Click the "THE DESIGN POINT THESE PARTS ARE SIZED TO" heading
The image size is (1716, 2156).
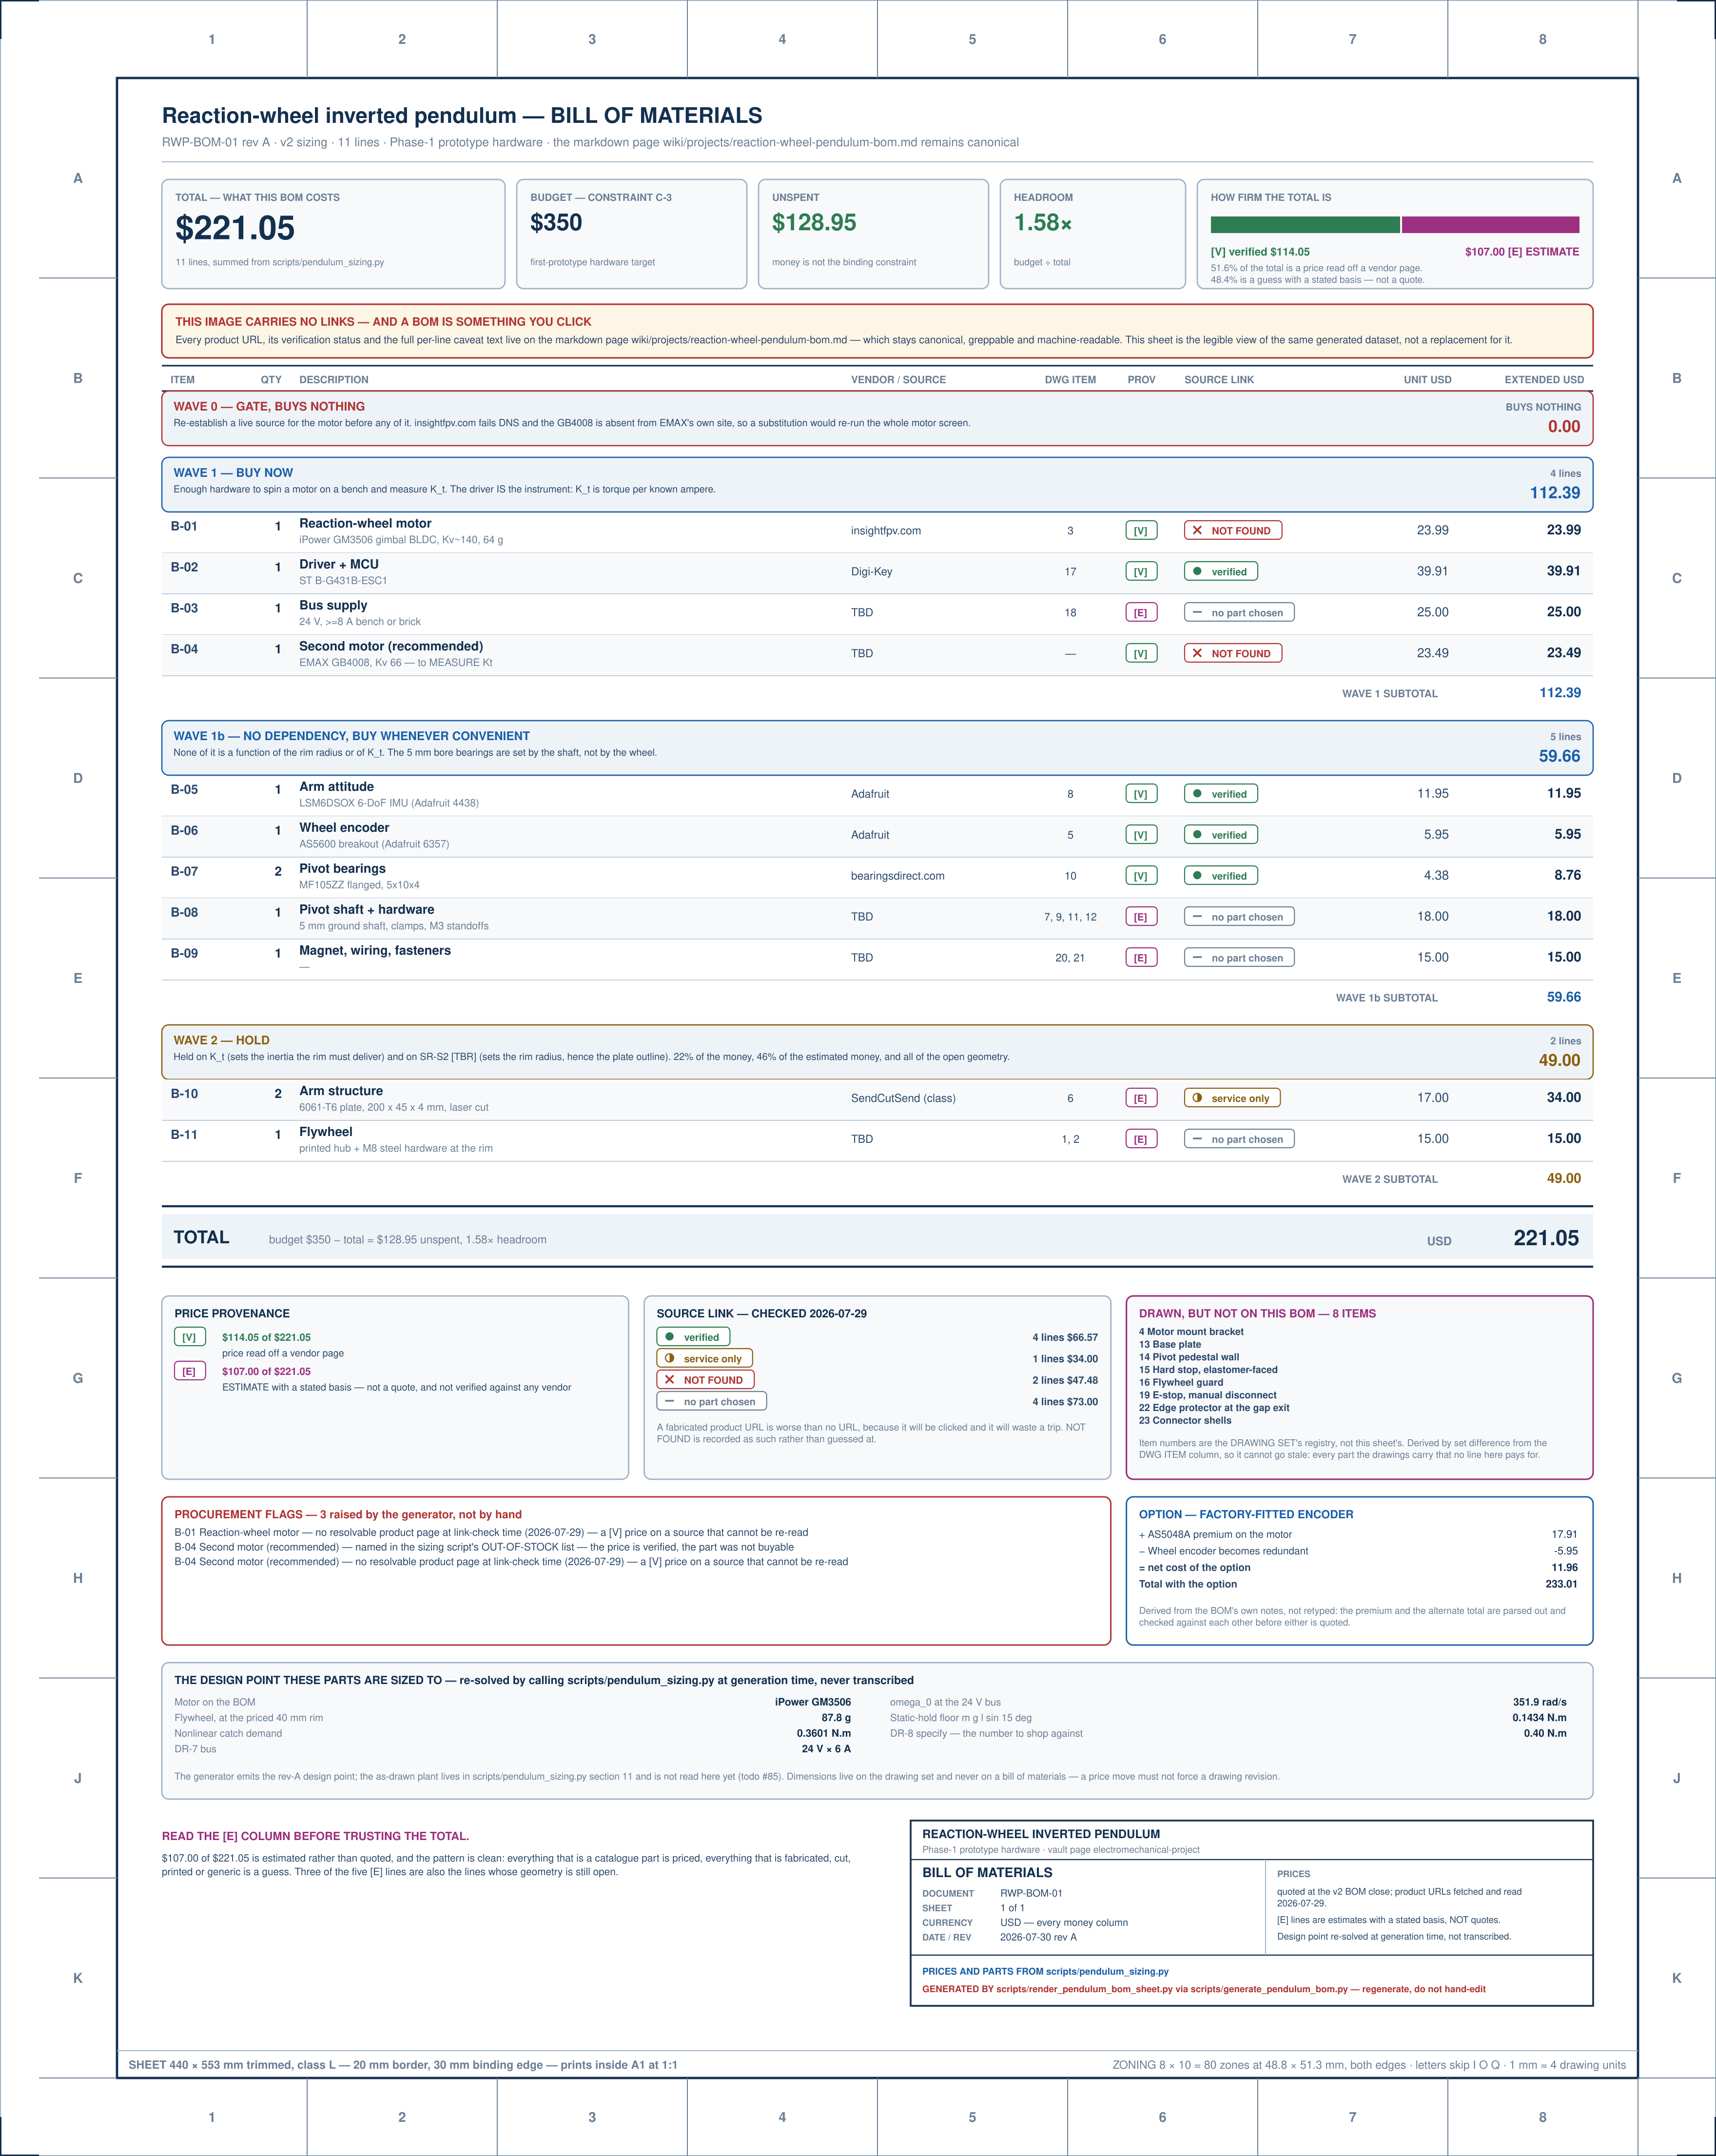(x=544, y=1681)
